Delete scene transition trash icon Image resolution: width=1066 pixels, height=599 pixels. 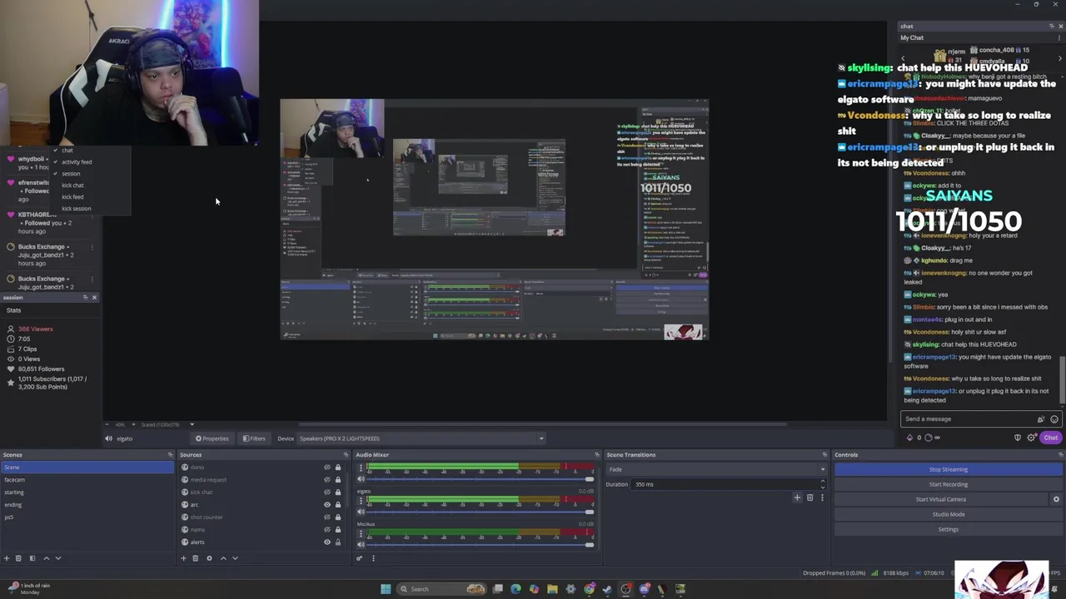pyautogui.click(x=809, y=498)
